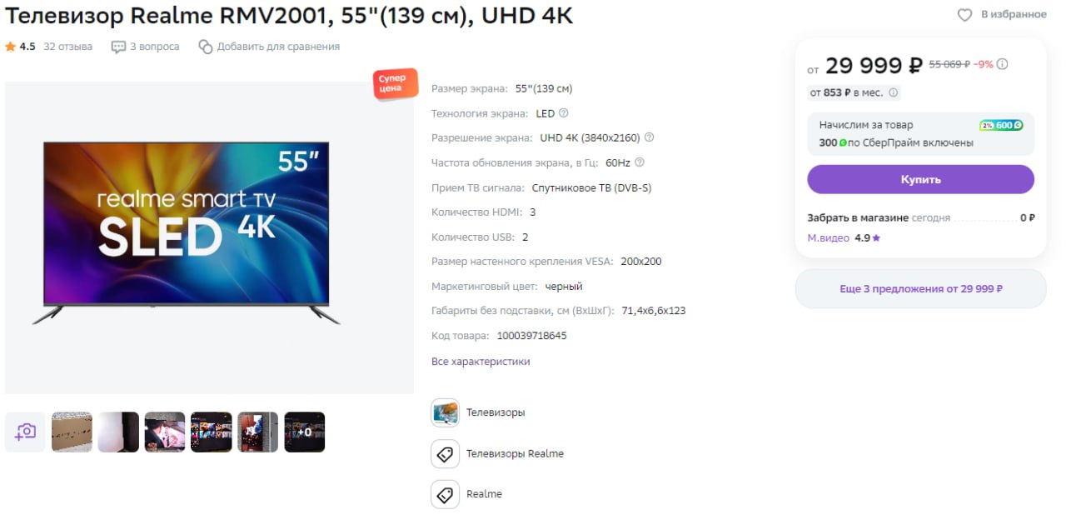Click help icon beside 60Hz refresh rate
The width and height of the screenshot is (1066, 525).
pyautogui.click(x=640, y=162)
